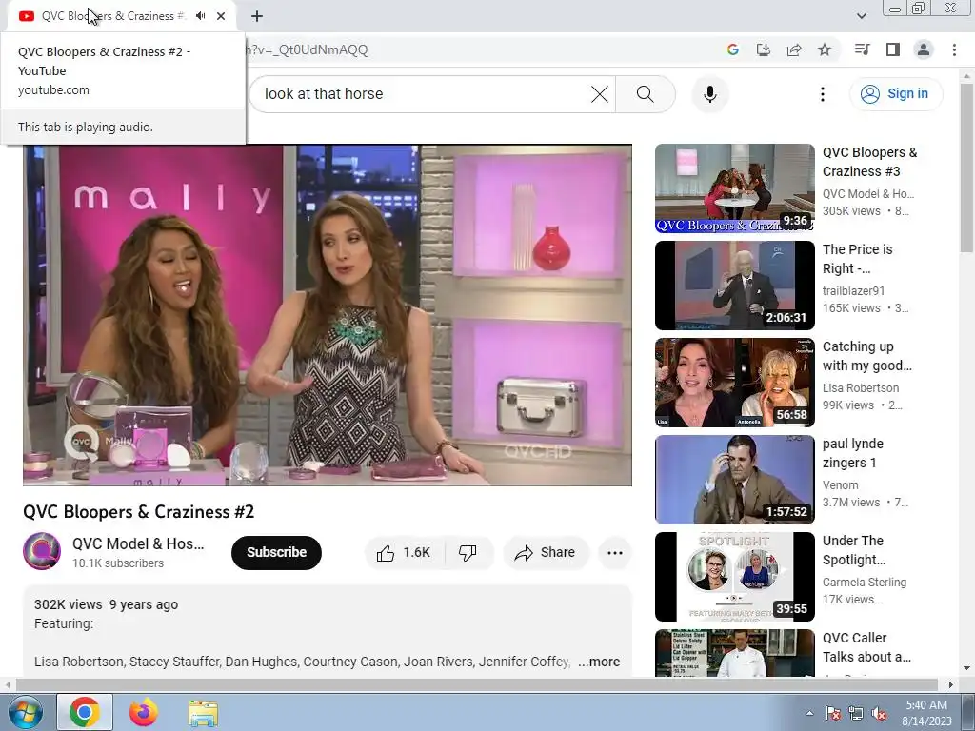Toggle the browser side panel
975x731 pixels.
(893, 49)
